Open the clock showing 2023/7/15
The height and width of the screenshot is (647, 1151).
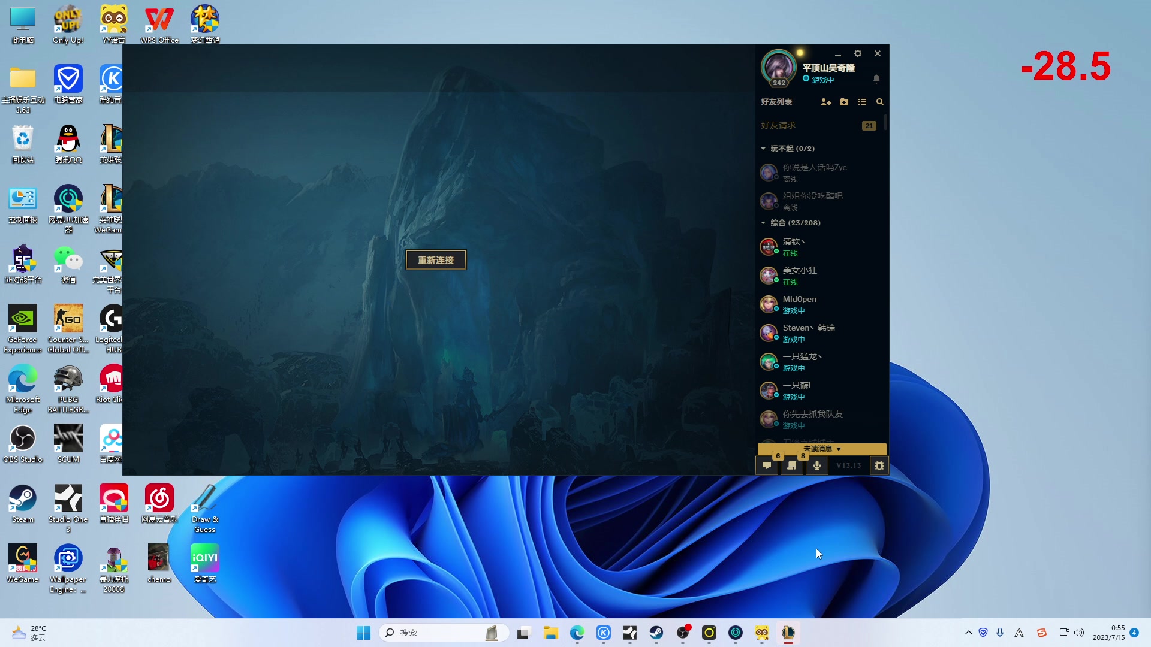tap(1109, 633)
